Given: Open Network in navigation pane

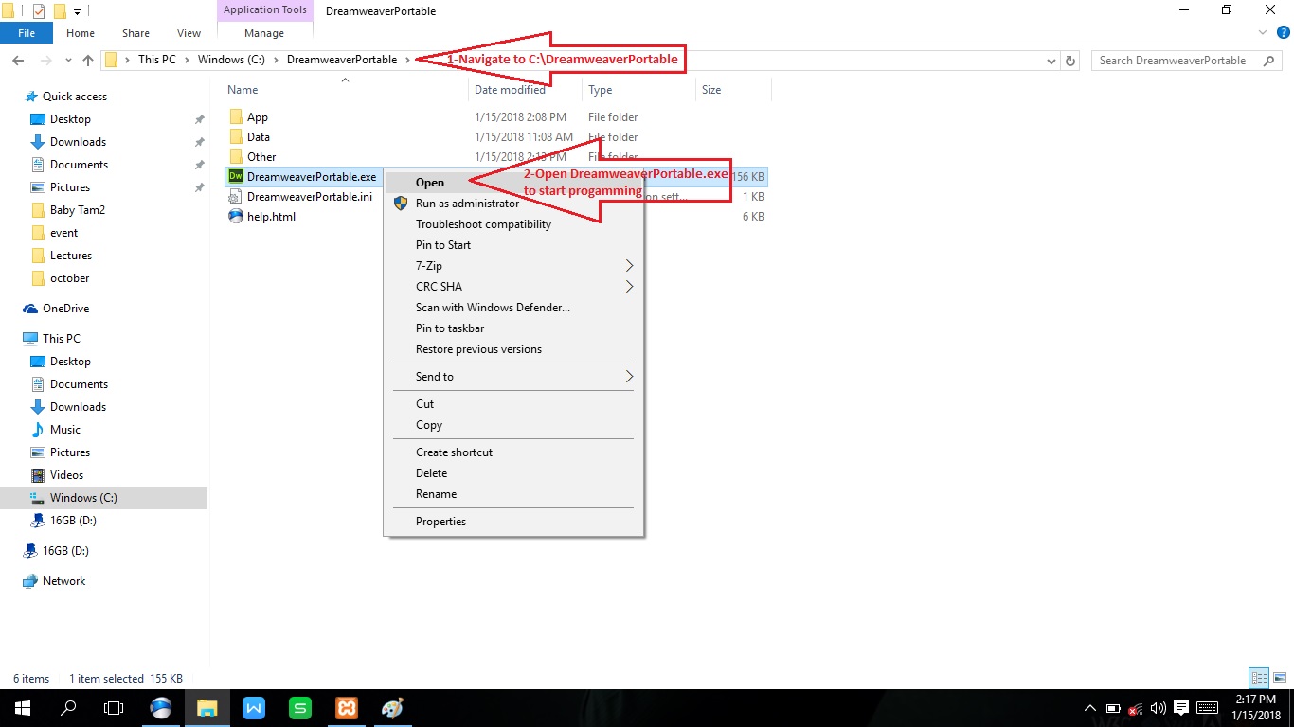Looking at the screenshot, I should [x=63, y=581].
